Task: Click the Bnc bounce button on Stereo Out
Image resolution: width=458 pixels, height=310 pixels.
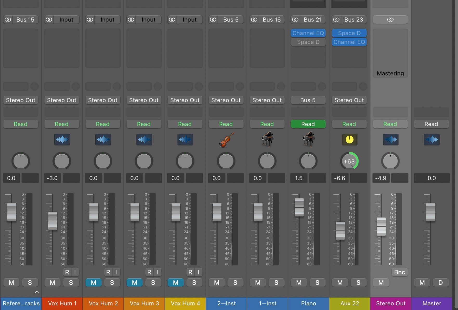Action: (x=400, y=272)
